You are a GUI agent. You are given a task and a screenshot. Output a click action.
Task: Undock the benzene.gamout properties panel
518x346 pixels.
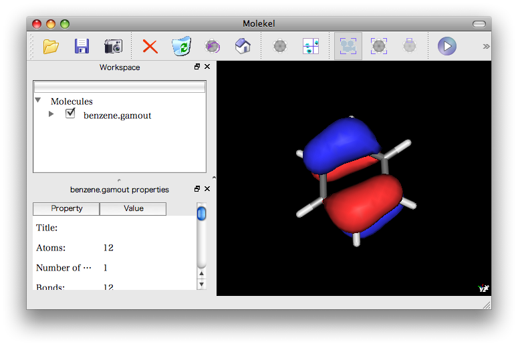click(197, 189)
